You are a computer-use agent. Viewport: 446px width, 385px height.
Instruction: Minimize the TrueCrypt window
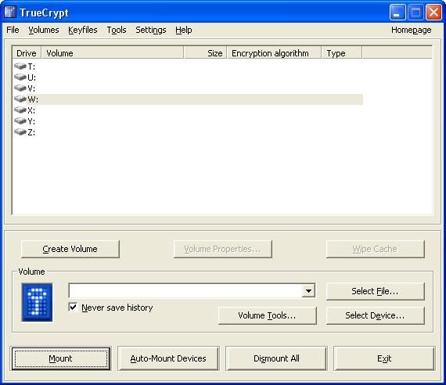(x=397, y=13)
